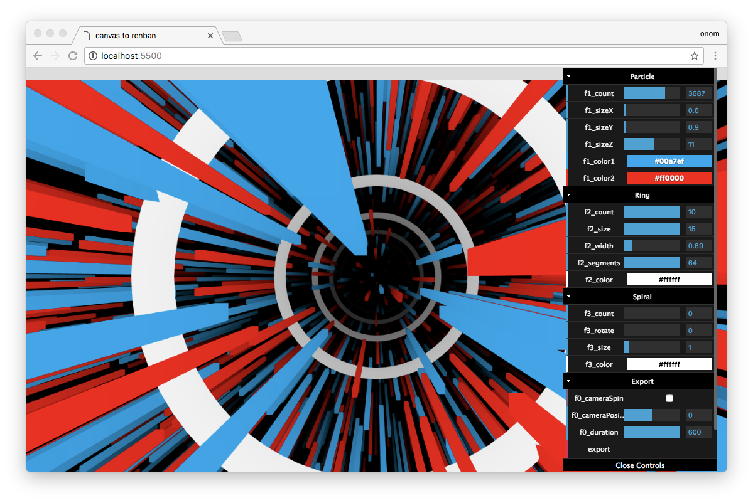753x503 pixels.
Task: Click the controls panel scrollbar
Action: tap(715, 250)
